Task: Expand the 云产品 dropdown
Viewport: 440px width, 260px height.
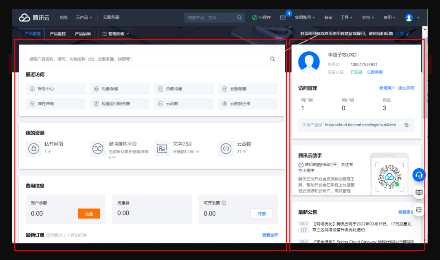Action: [84, 18]
